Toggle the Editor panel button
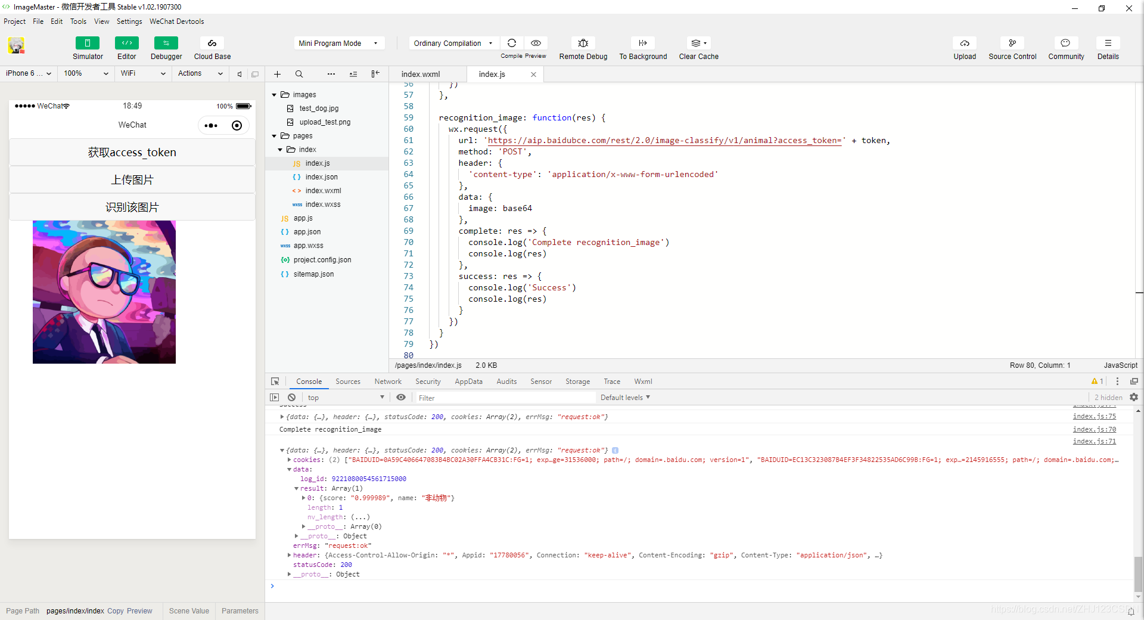This screenshot has height=620, width=1144. pyautogui.click(x=126, y=43)
